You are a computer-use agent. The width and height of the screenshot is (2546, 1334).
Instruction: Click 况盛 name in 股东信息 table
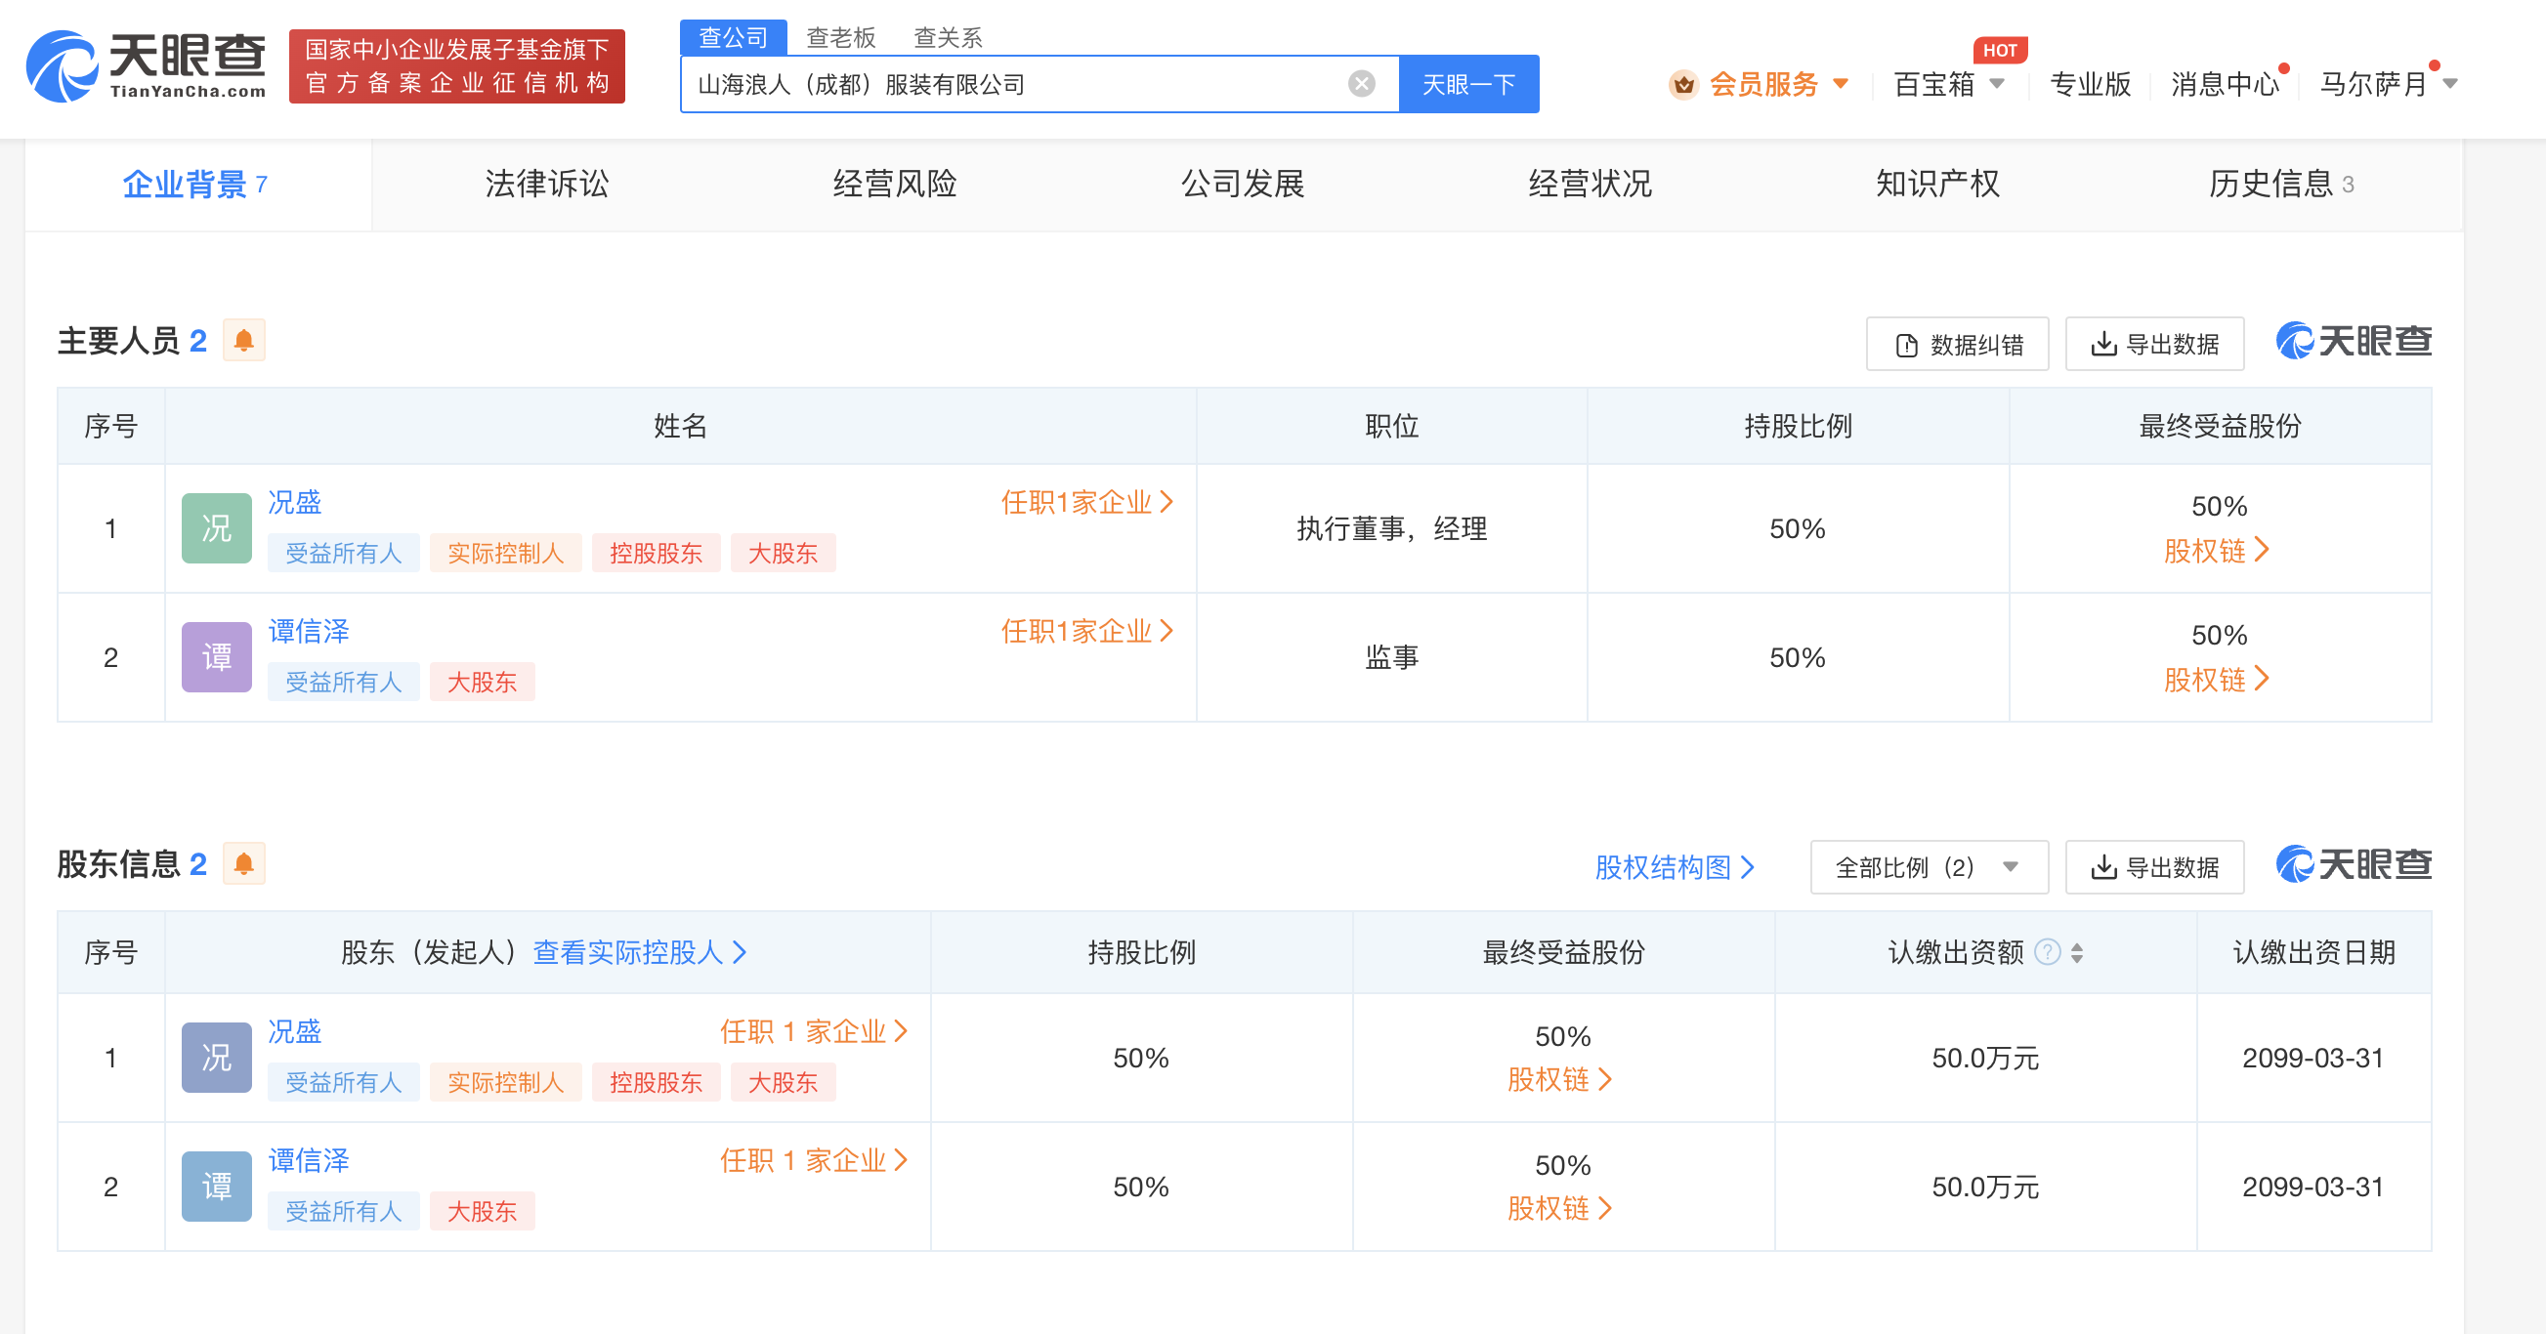point(294,1031)
